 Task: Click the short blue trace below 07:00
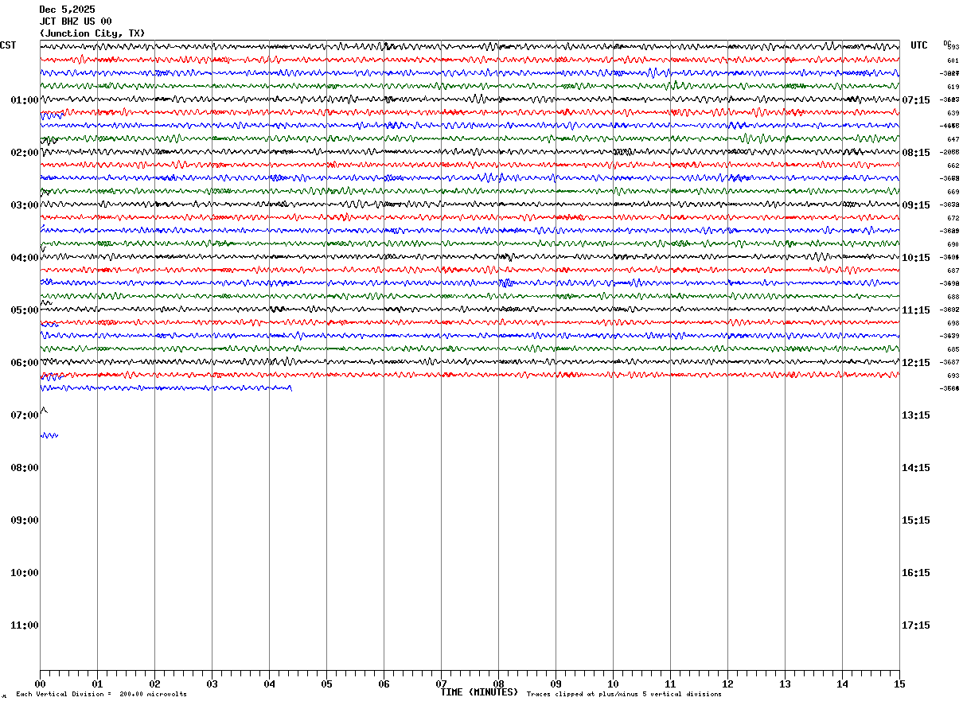click(49, 435)
